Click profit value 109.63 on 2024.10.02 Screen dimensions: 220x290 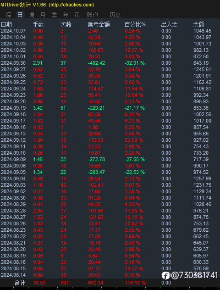click(96, 50)
